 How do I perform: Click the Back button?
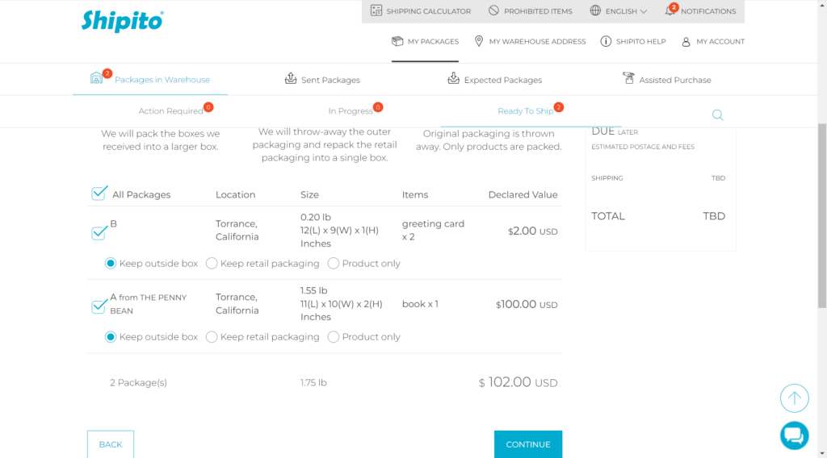pyautogui.click(x=111, y=444)
